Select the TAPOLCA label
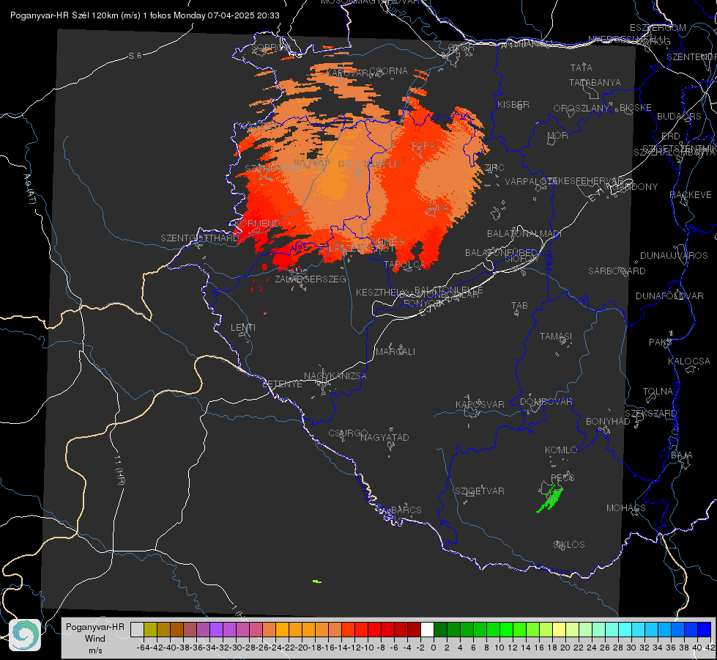This screenshot has height=660, width=717. (x=405, y=264)
